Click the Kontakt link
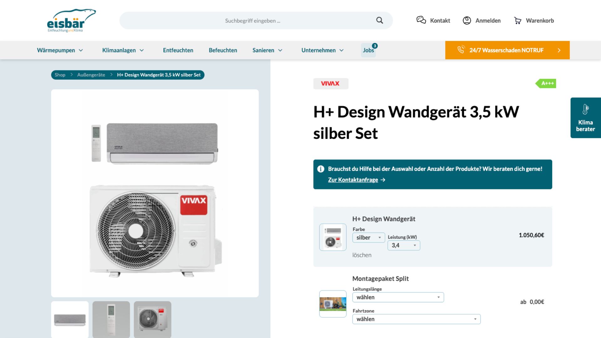Image resolution: width=601 pixels, height=338 pixels. (x=440, y=21)
